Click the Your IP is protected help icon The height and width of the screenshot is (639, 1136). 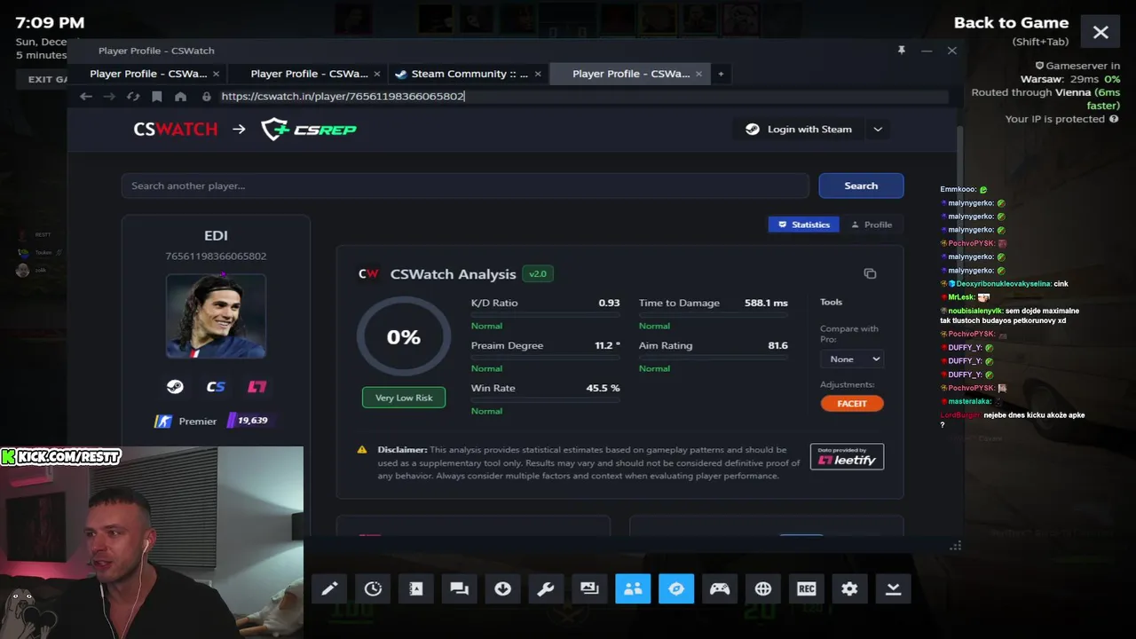1114,119
